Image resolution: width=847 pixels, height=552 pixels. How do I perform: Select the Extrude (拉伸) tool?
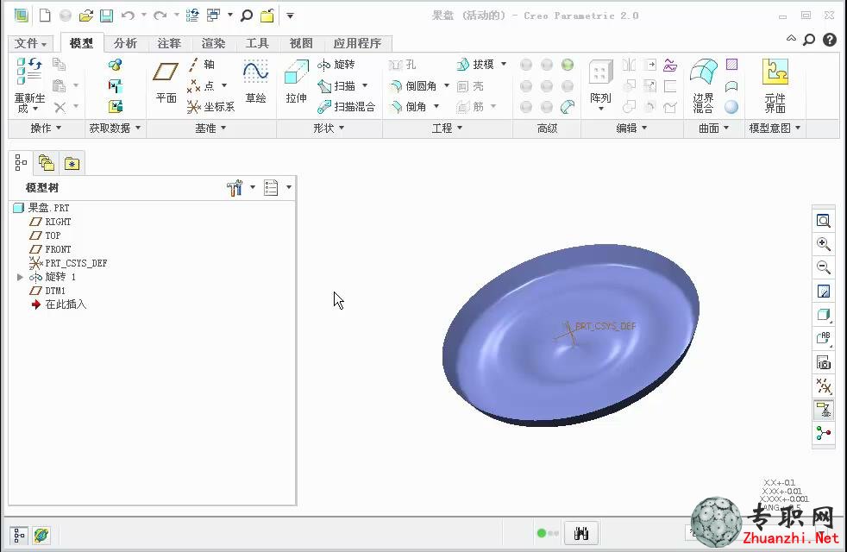click(x=296, y=82)
